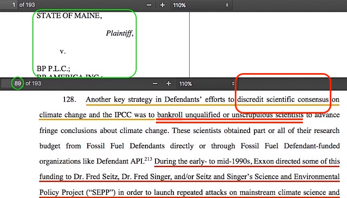Open the 110% zoom dropdown in upper toolbar

[x=201, y=5]
